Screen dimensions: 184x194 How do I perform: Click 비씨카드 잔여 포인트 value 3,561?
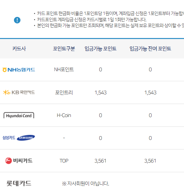pyautogui.click(x=150, y=161)
